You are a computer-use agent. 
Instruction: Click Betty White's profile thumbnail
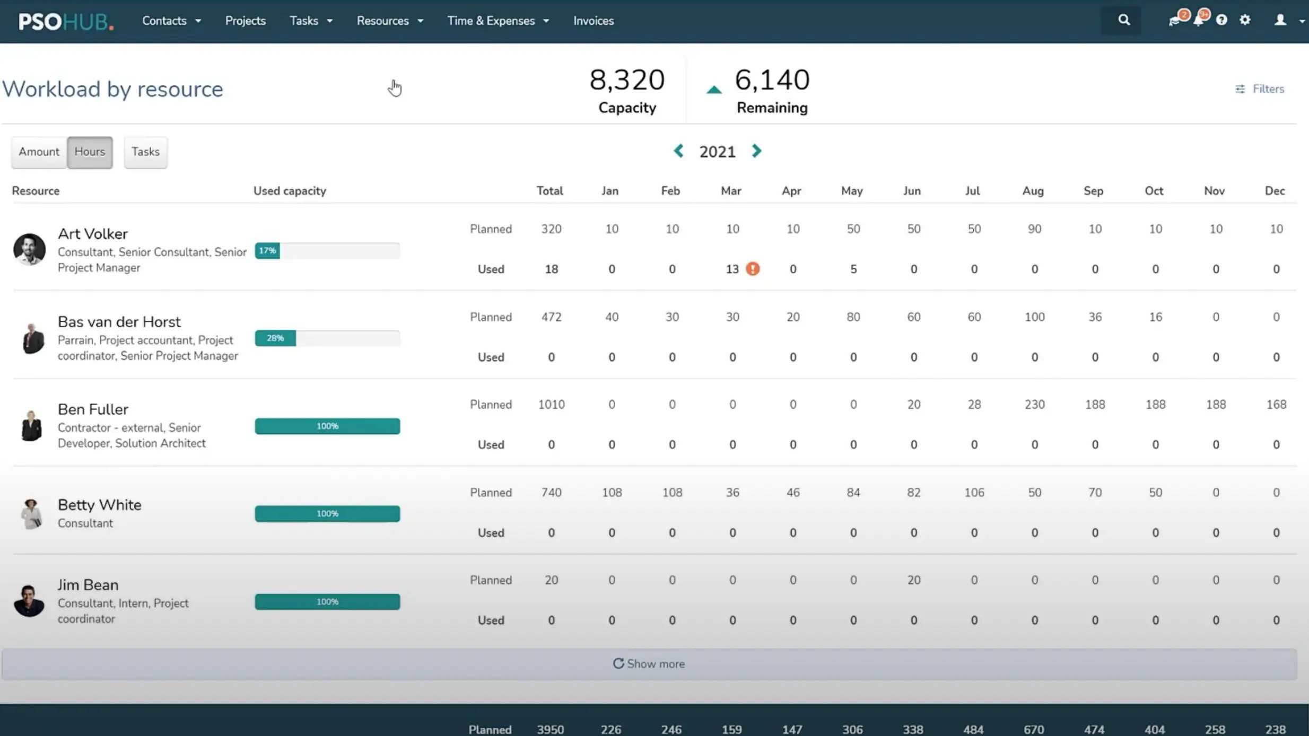30,513
